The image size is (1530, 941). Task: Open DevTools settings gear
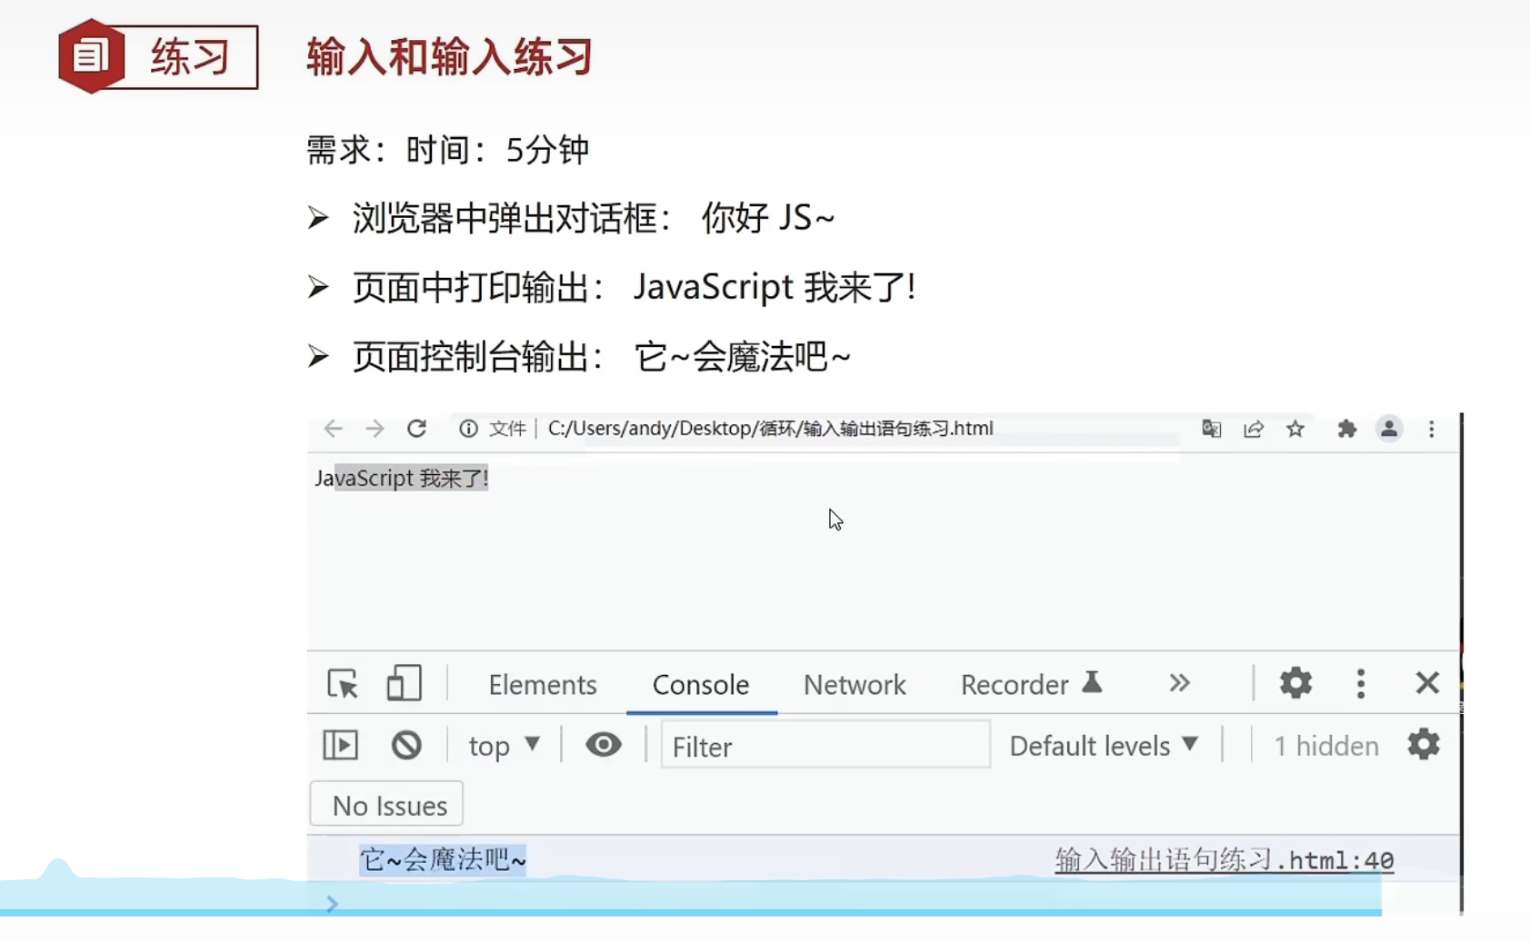point(1295,683)
